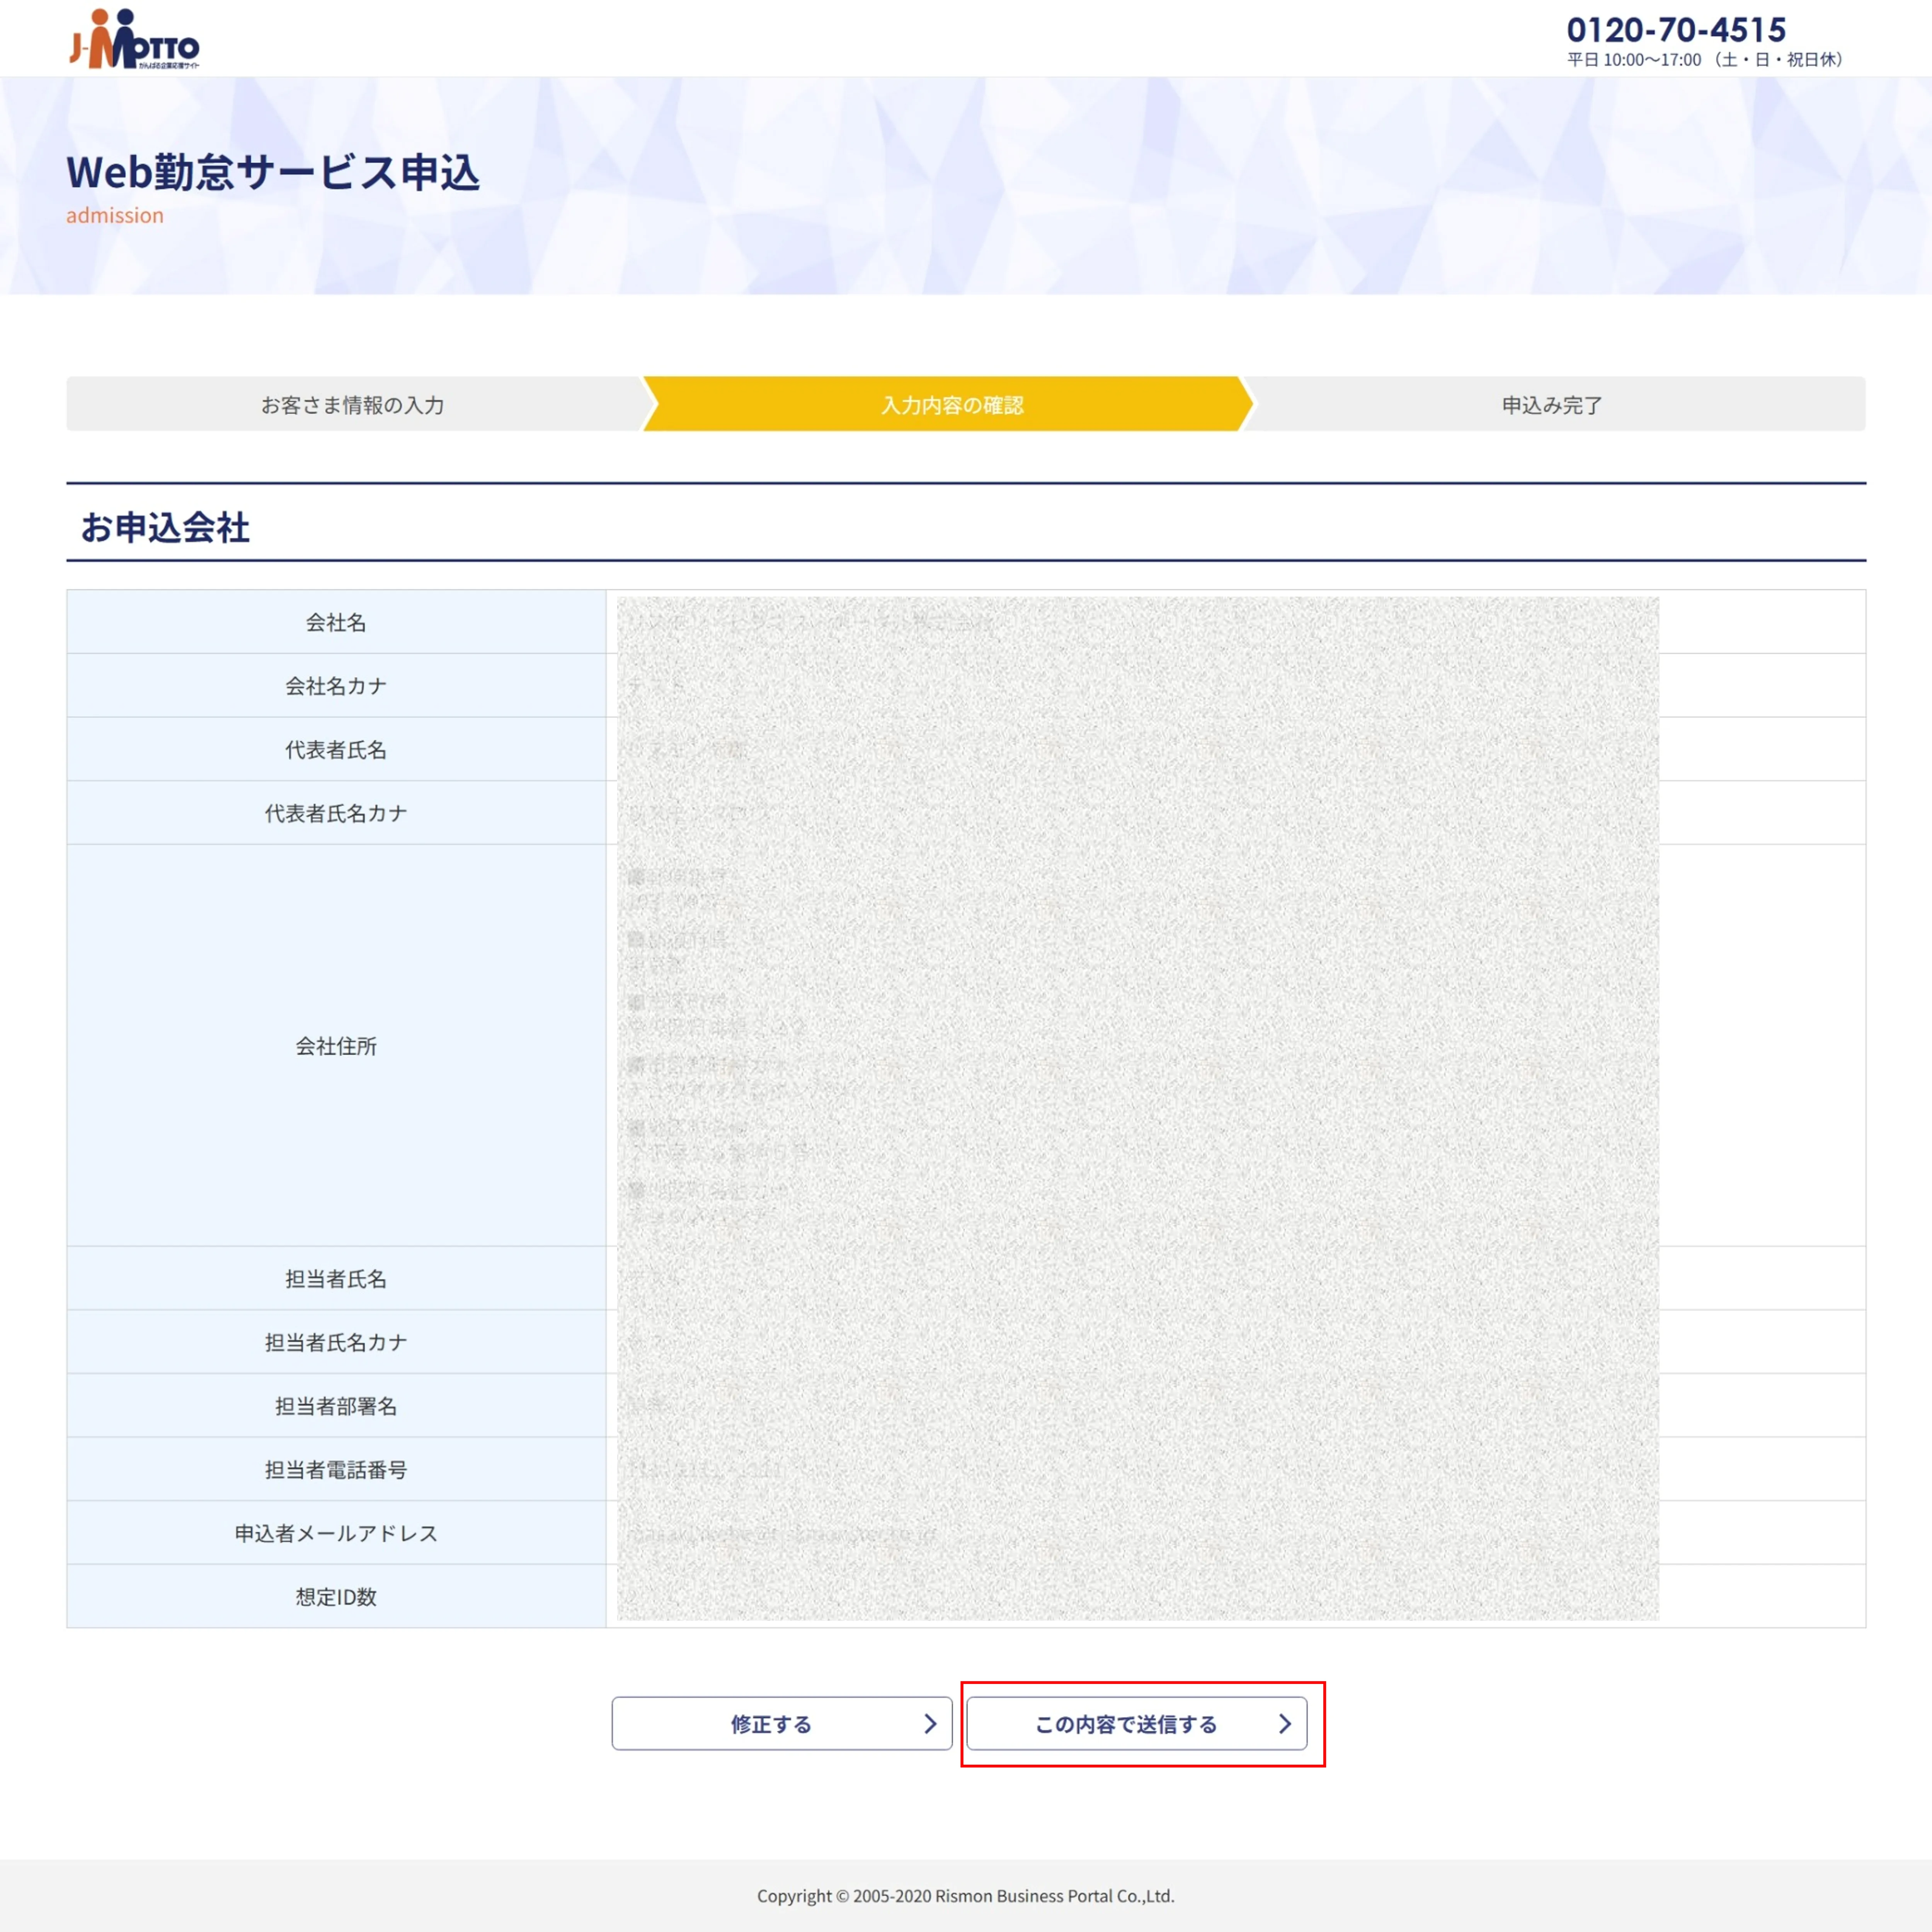Click the arrow icon on 修正する button
Screen dimensions: 1932x1932
930,1723
